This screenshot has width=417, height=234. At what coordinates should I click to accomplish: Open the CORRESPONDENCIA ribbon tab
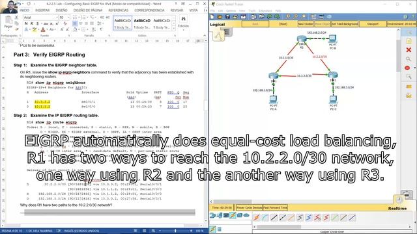pos(149,10)
